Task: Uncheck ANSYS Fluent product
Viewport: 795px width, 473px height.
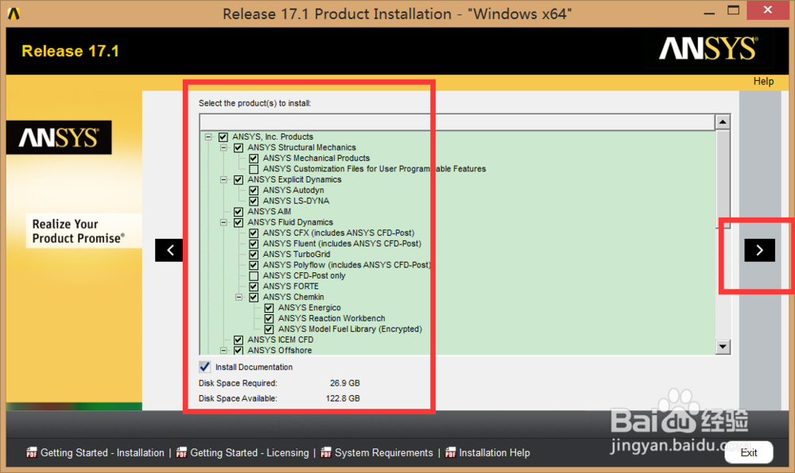Action: pyautogui.click(x=254, y=244)
